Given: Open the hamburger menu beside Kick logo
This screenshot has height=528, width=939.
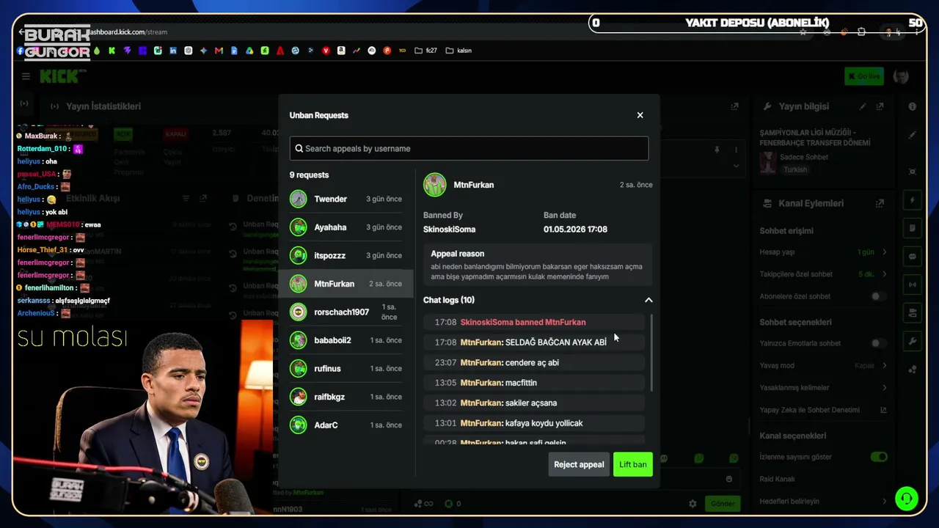Looking at the screenshot, I should [26, 76].
